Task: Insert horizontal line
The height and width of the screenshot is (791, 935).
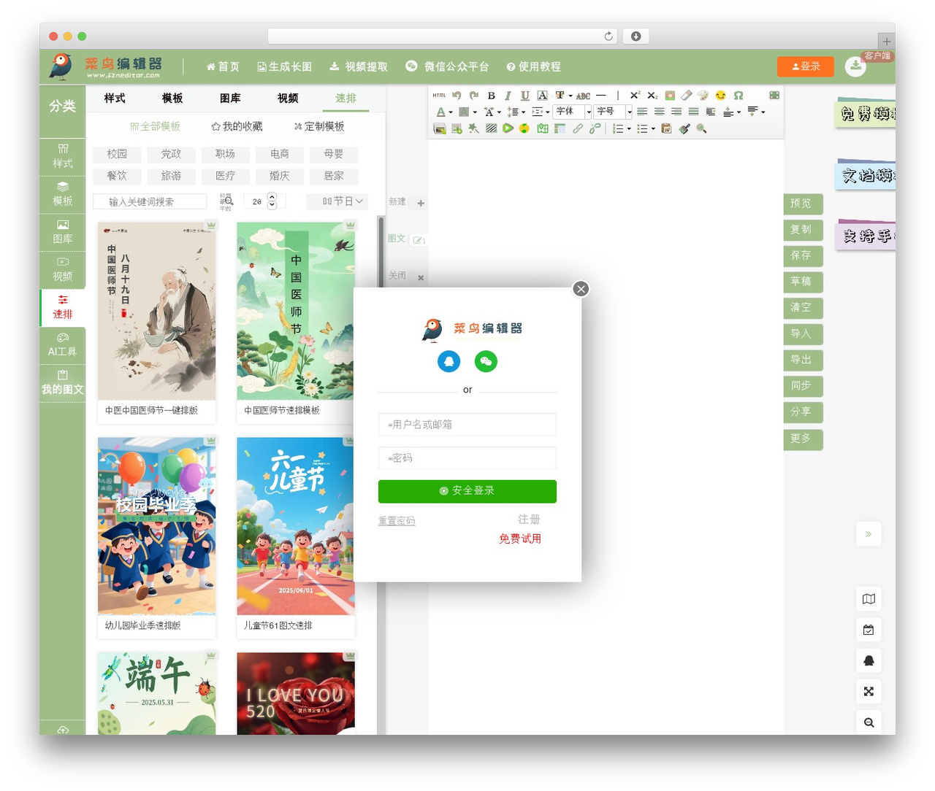Action: (x=601, y=96)
